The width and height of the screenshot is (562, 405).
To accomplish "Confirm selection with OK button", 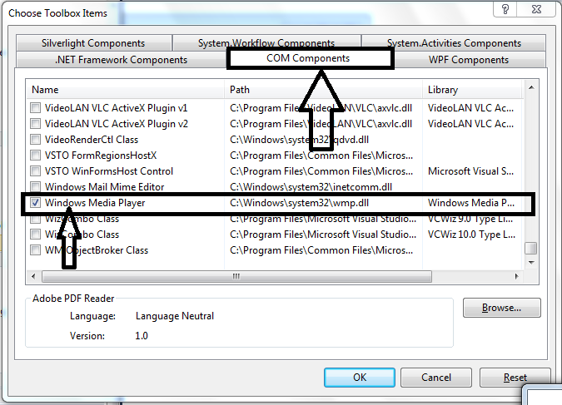I will tap(360, 378).
